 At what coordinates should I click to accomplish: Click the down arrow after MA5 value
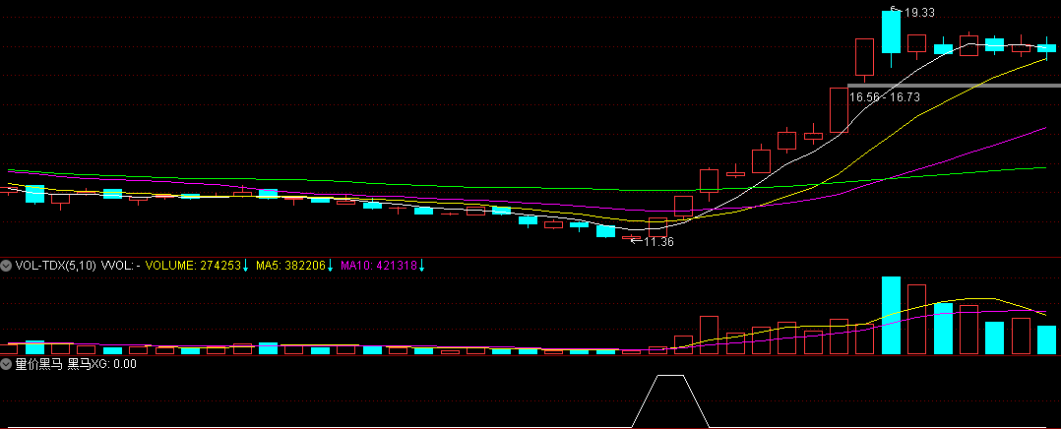click(x=331, y=266)
